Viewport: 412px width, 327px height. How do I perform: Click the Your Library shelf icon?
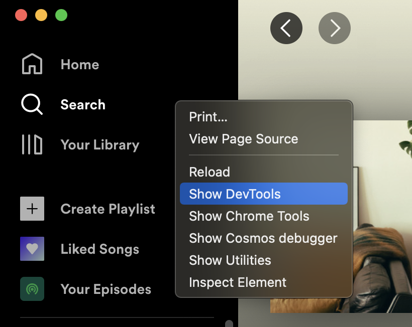tap(32, 144)
